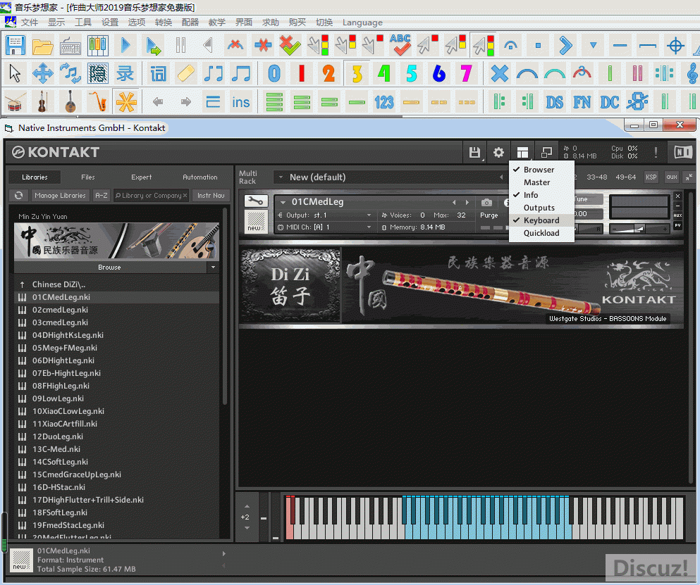Click the floppy disk save icon in top toolbar
700x585 pixels.
click(x=16, y=45)
